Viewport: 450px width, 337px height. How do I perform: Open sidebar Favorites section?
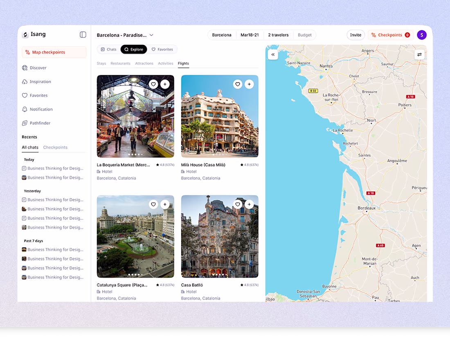[35, 96]
